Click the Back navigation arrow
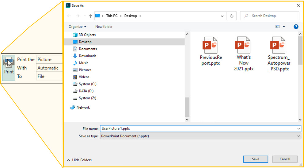304x168 pixels. coord(69,16)
